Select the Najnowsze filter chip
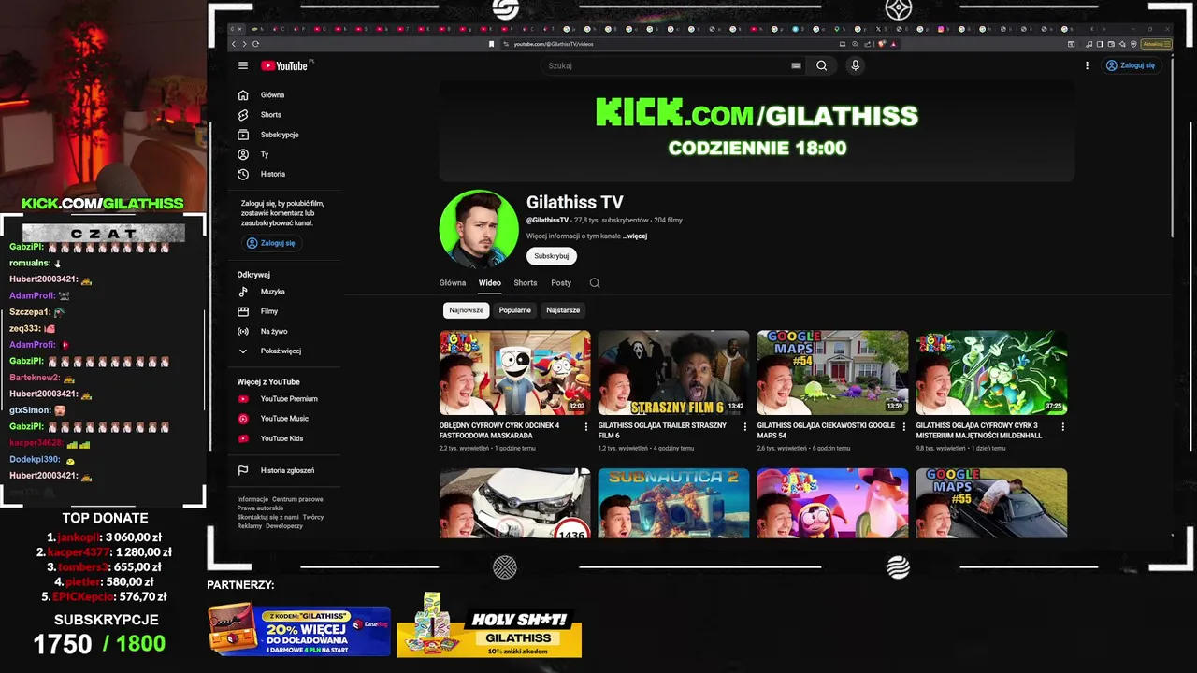This screenshot has width=1197, height=673. (x=466, y=310)
